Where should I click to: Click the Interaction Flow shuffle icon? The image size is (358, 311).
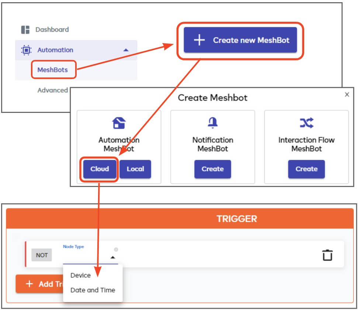click(x=307, y=123)
